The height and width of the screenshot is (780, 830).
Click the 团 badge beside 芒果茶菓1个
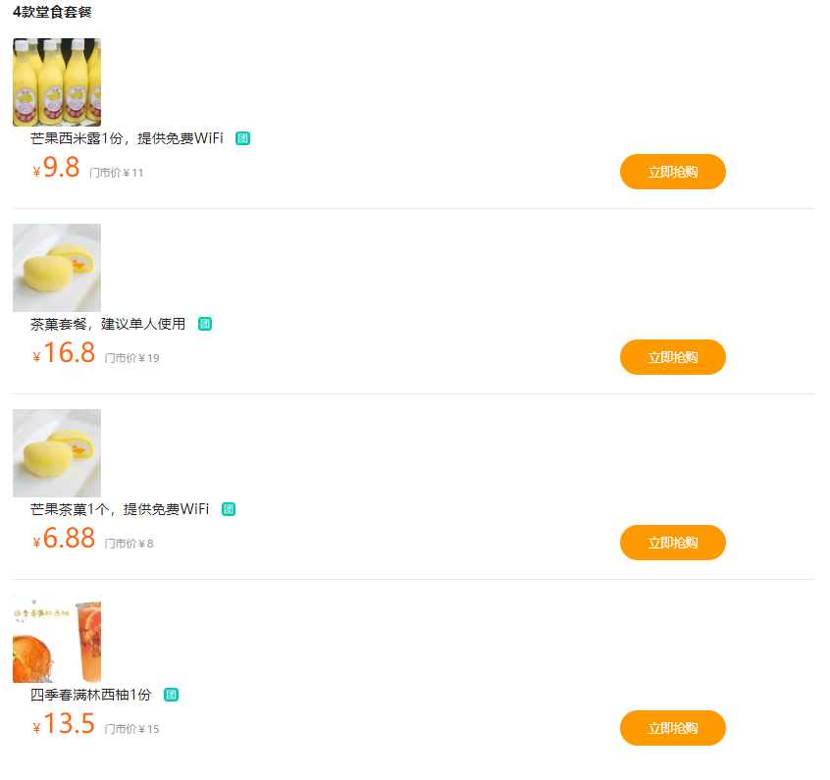(x=229, y=509)
